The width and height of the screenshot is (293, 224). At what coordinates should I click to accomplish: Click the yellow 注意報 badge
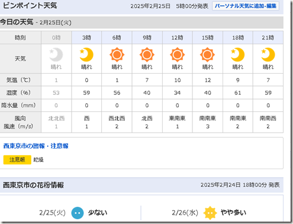(x=17, y=160)
